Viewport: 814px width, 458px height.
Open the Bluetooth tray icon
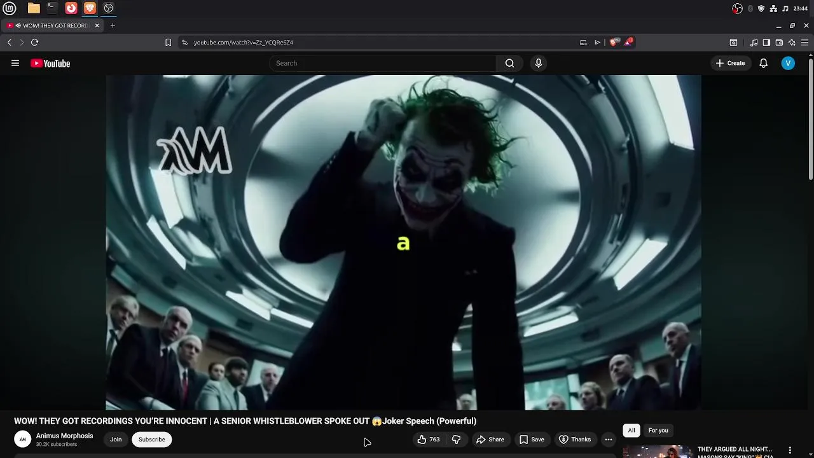(x=750, y=8)
